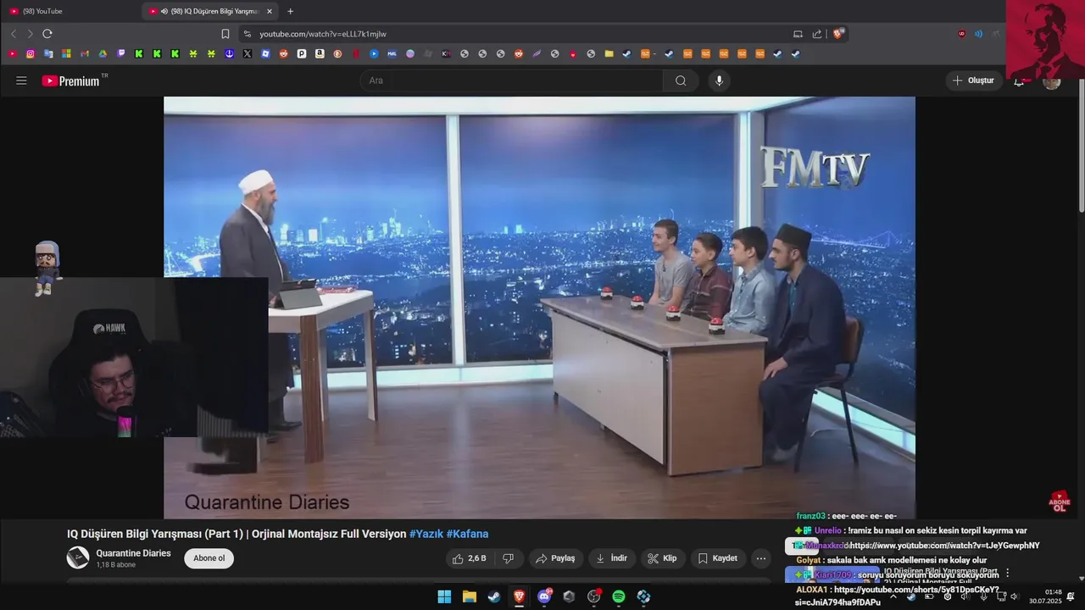
Task: Click the Oluştur create button
Action: 974,80
